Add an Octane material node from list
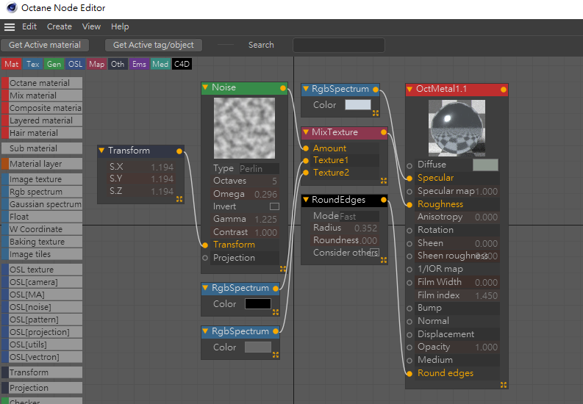583x404 pixels. tap(42, 83)
